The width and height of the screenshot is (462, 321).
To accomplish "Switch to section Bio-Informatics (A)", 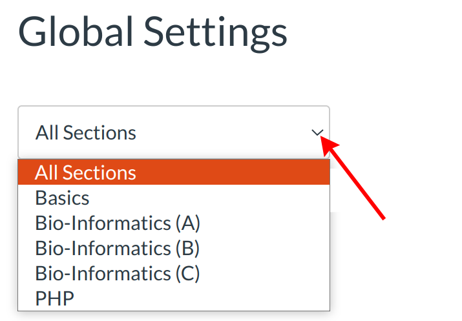I will (x=118, y=223).
